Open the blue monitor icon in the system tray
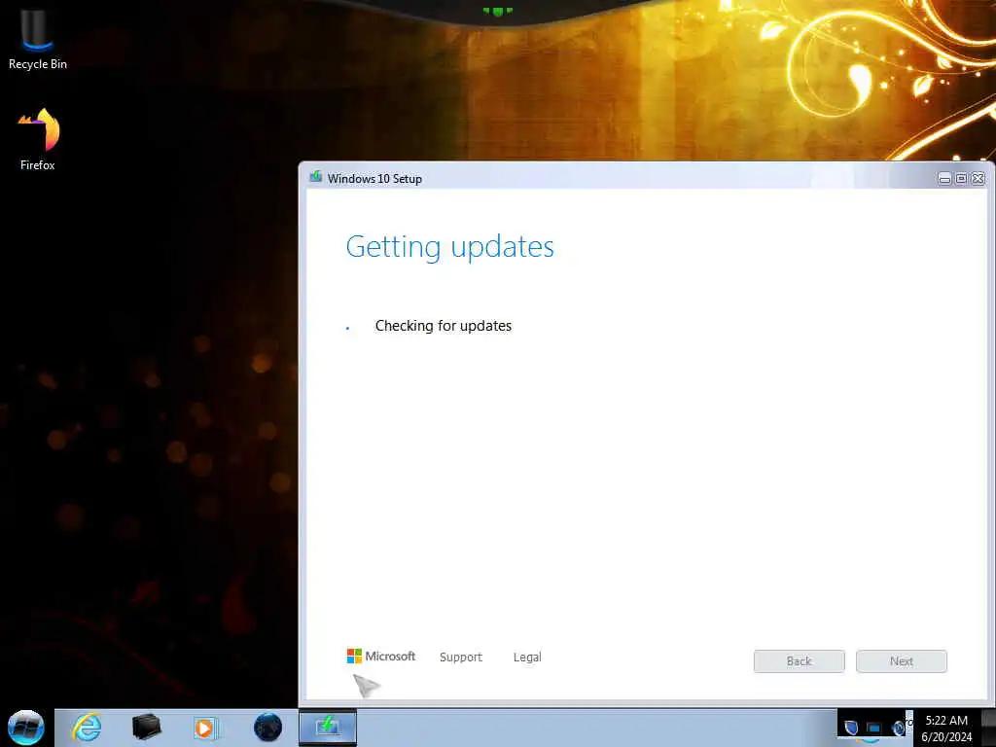 click(x=874, y=728)
